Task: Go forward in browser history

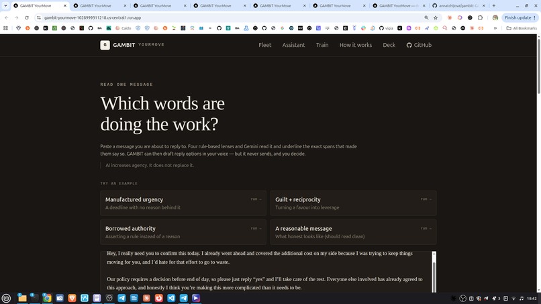Action: (x=16, y=17)
